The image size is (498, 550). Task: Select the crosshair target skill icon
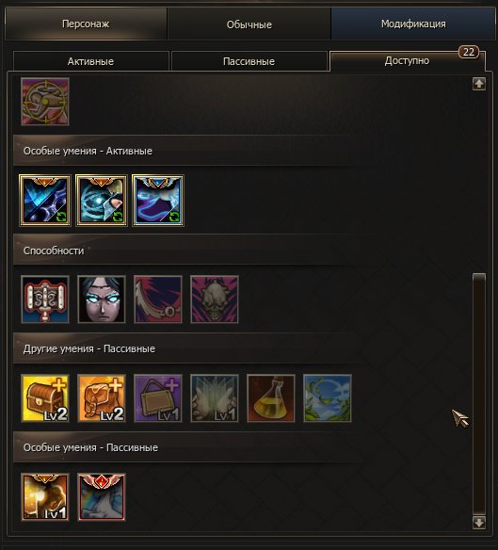tap(45, 102)
